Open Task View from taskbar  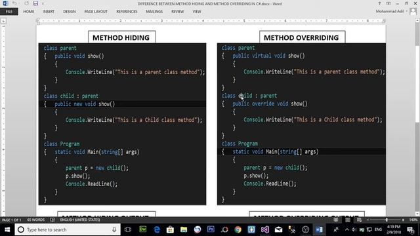click(128, 229)
